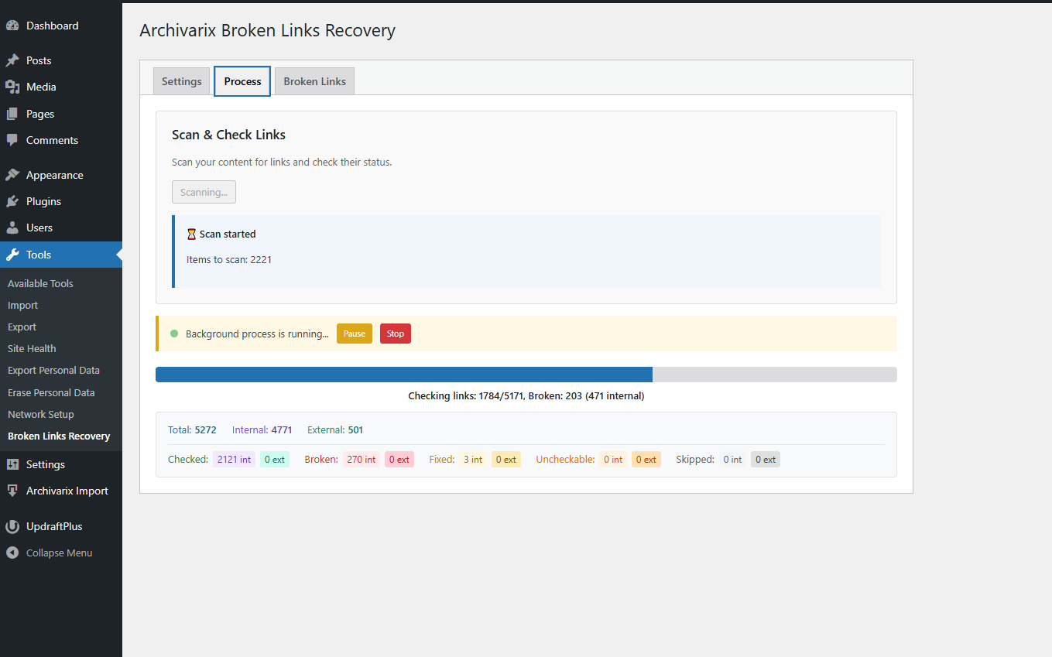Open the UpdraftPlus sidebar icon
1052x657 pixels.
13,525
